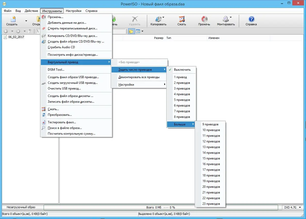Select 8 приводов option
The image size is (306, 219).
click(181, 117)
